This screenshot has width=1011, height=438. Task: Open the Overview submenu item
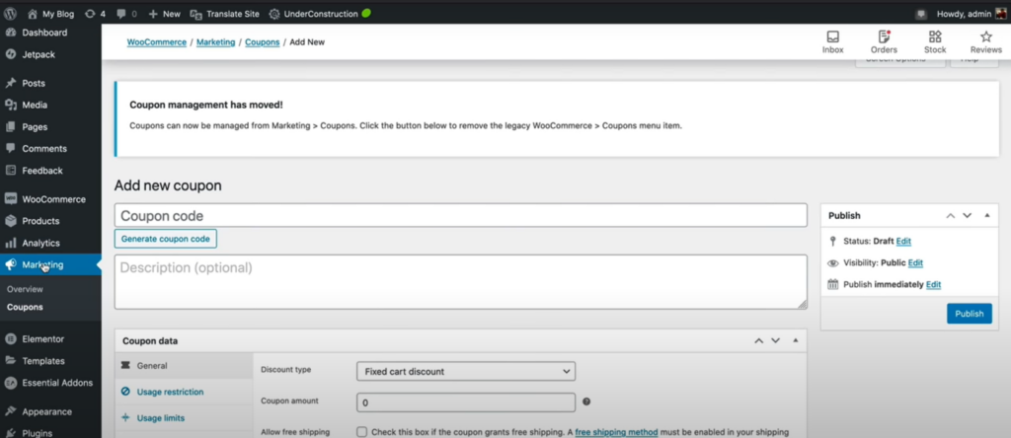pyautogui.click(x=25, y=289)
